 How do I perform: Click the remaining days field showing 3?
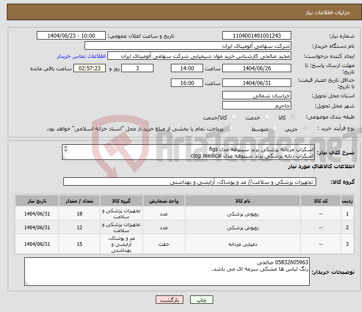tap(137, 68)
